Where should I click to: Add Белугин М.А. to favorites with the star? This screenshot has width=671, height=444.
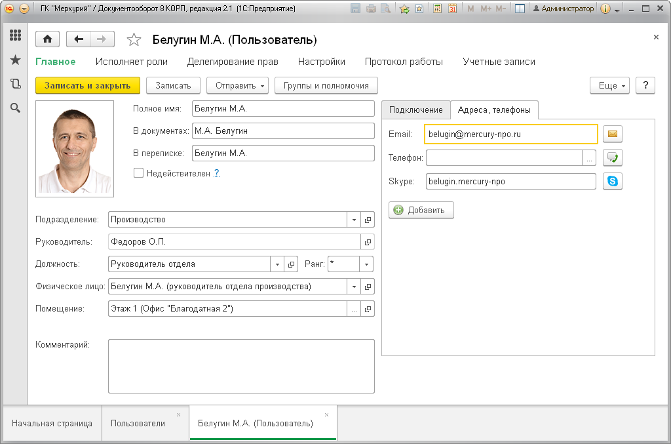(x=134, y=40)
